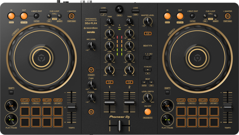Select BEAT JUMP mode on left deck
Image resolution: width=239 pixels, height=135 pixels.
(x=47, y=100)
